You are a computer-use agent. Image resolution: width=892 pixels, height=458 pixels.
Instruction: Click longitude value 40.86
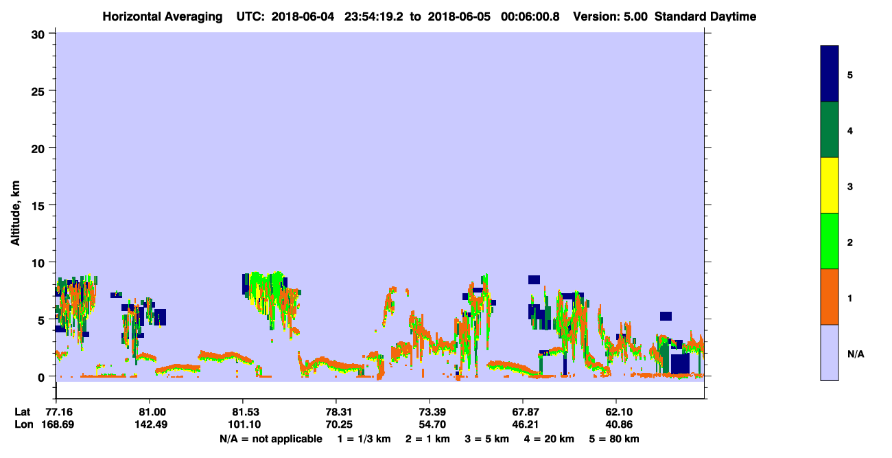(x=619, y=424)
